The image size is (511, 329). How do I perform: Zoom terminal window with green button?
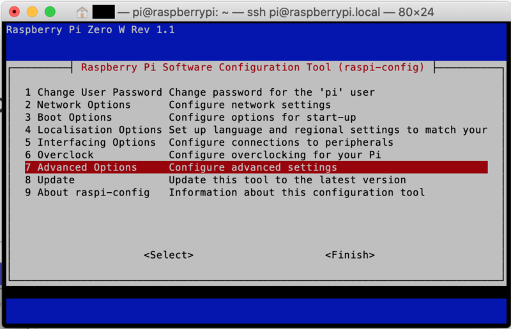pos(50,12)
